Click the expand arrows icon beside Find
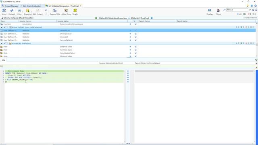 point(224,10)
